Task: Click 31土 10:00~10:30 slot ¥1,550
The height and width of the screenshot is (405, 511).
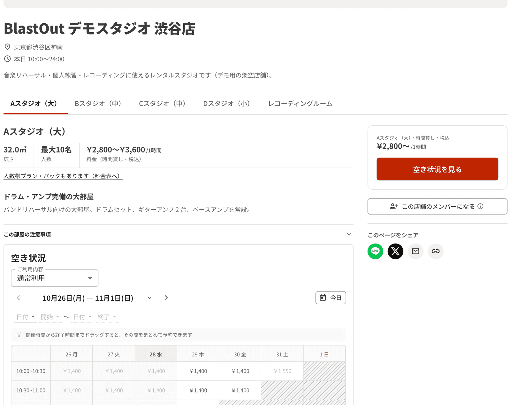Action: 282,371
